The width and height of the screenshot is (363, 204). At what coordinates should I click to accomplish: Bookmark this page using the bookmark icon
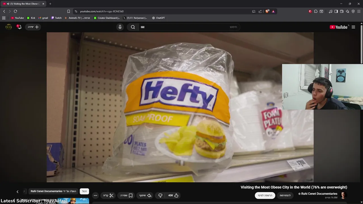click(x=69, y=11)
